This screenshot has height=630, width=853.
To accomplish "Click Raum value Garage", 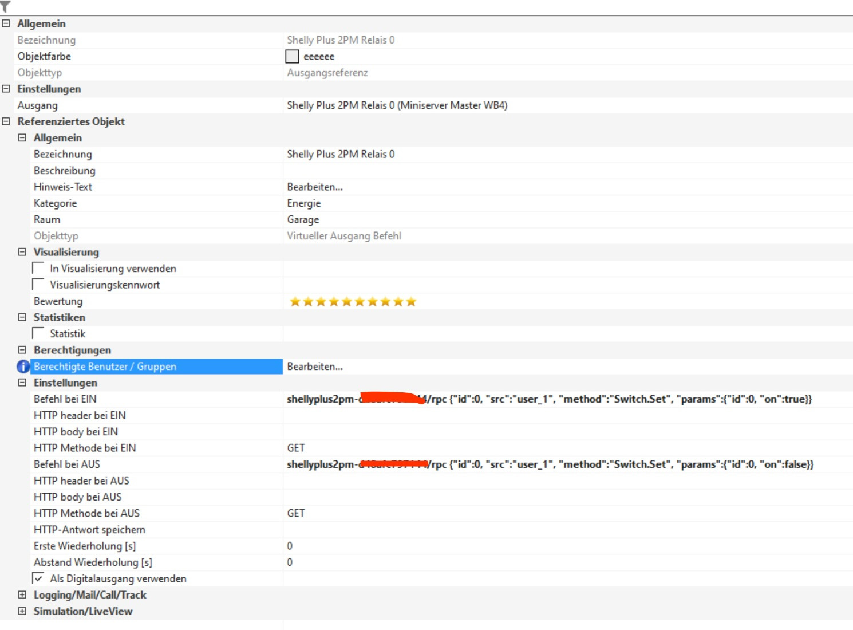I will coord(303,219).
